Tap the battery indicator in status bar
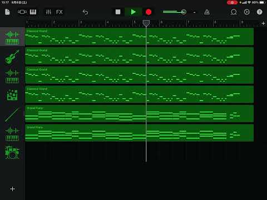The width and height of the screenshot is (267, 200). (x=263, y=2)
